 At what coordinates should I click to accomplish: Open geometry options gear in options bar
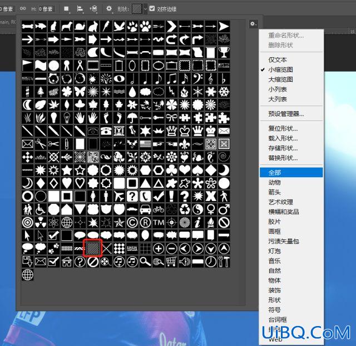click(109, 9)
